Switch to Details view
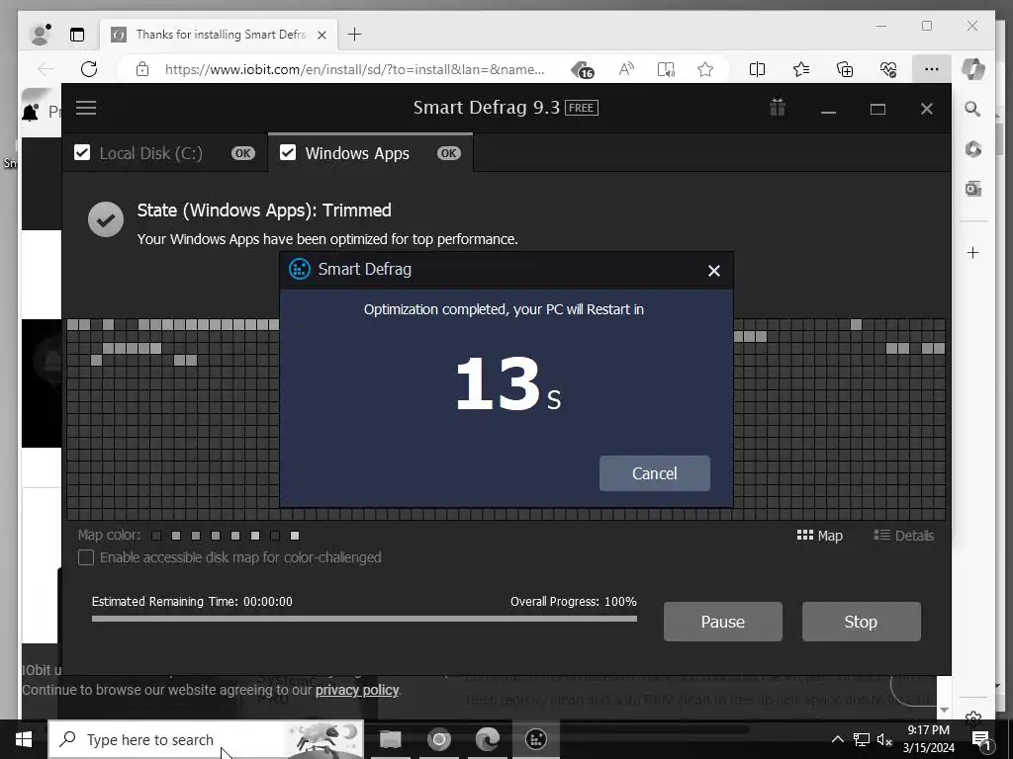The height and width of the screenshot is (759, 1013). pyautogui.click(x=903, y=535)
